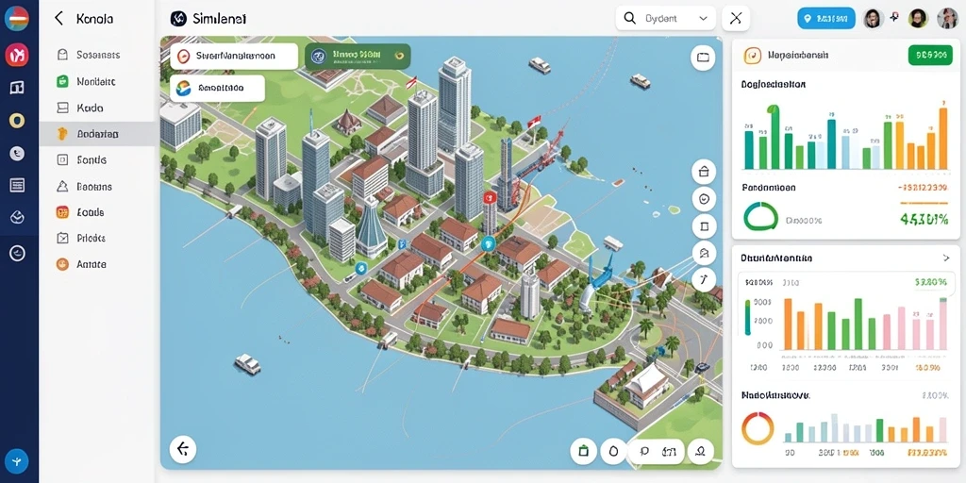Click the blue location button in header
Image resolution: width=966 pixels, height=483 pixels.
(x=826, y=19)
